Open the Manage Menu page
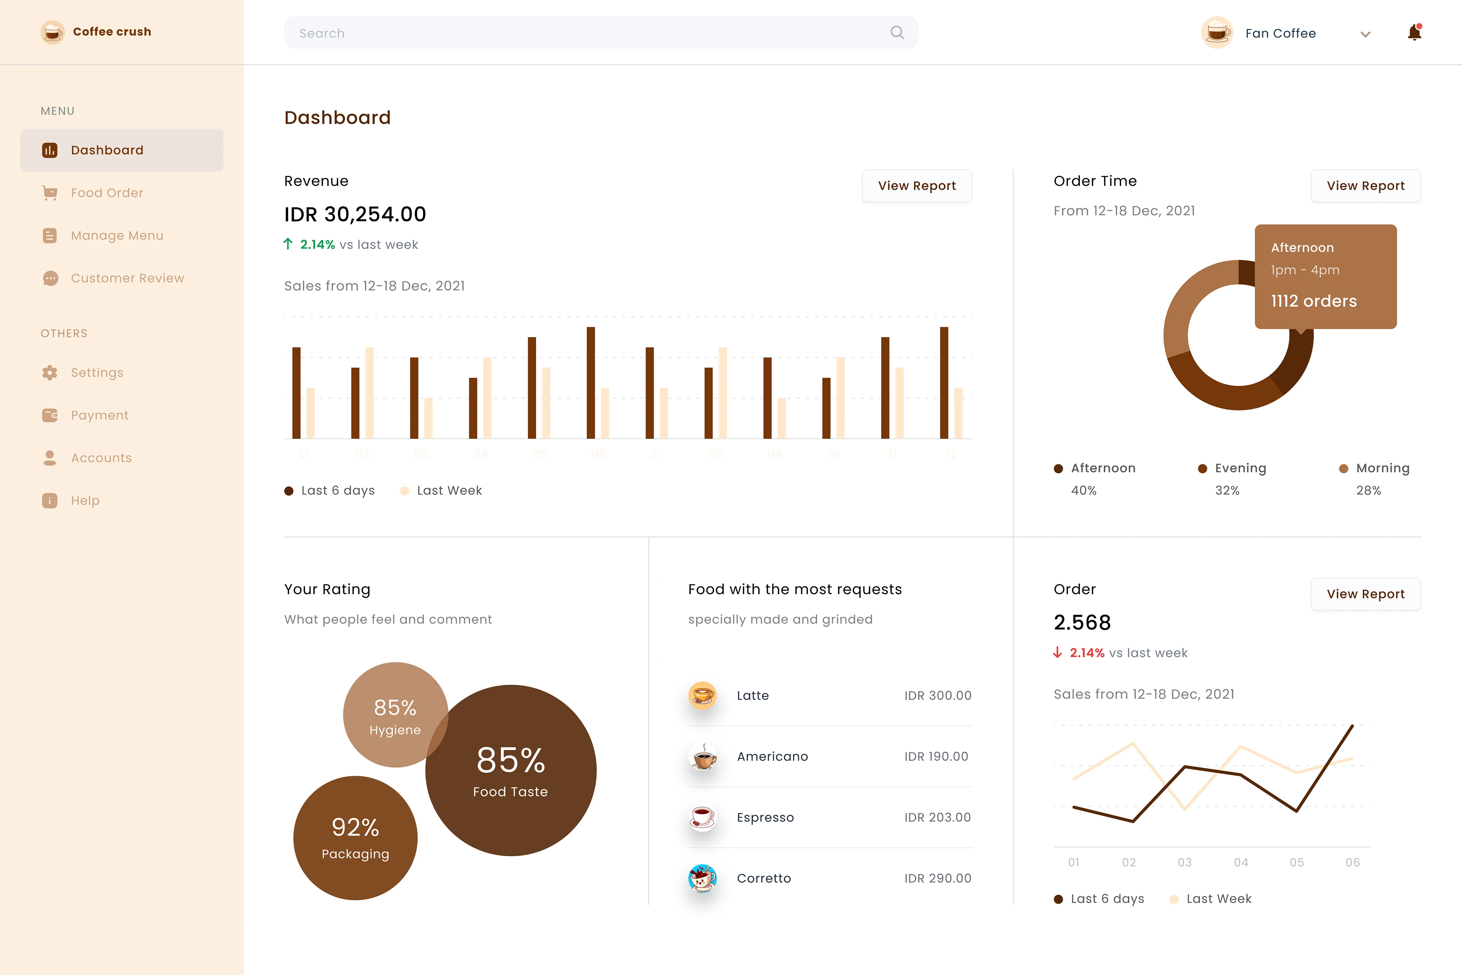Image resolution: width=1462 pixels, height=975 pixels. pos(117,236)
